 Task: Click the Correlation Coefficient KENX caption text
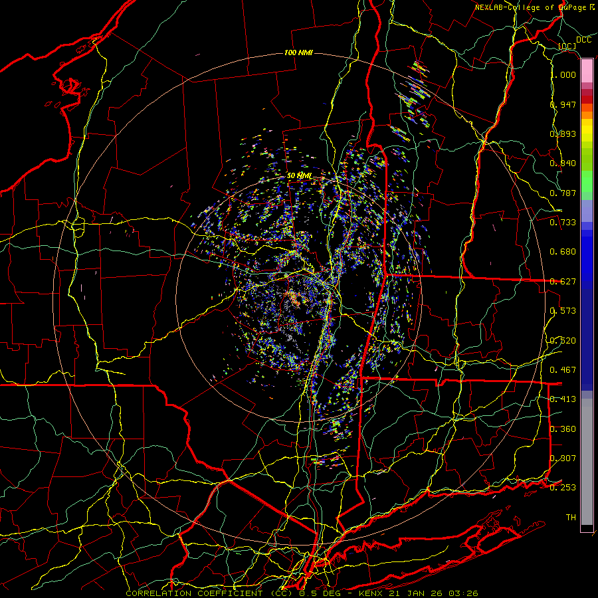tap(302, 593)
